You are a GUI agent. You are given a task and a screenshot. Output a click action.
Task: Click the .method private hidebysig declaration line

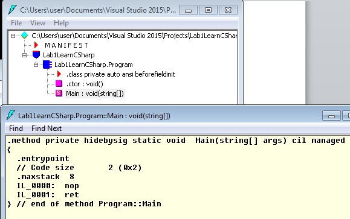tap(176, 141)
